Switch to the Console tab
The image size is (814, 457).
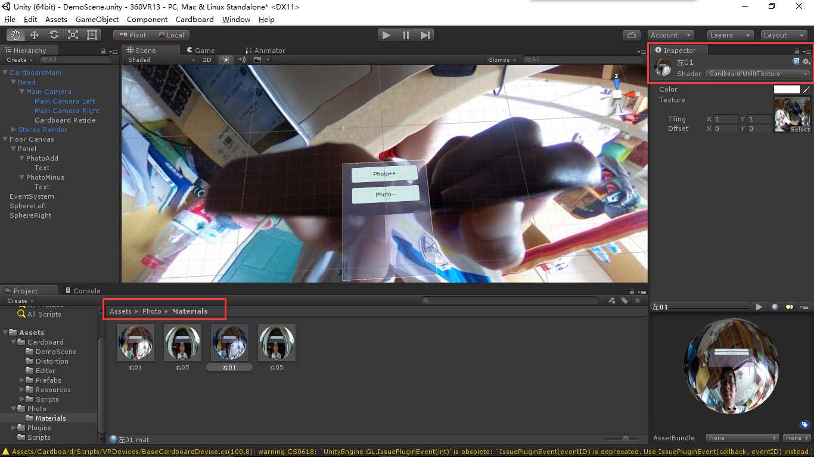[x=83, y=291]
